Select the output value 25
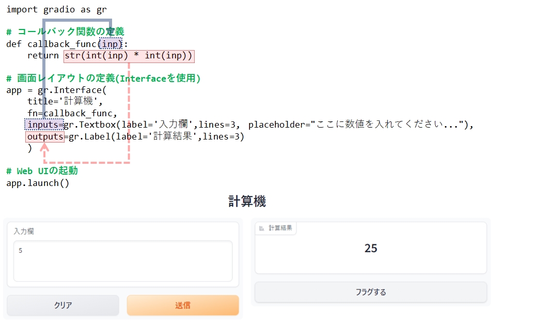The image size is (535, 325). pyautogui.click(x=370, y=248)
